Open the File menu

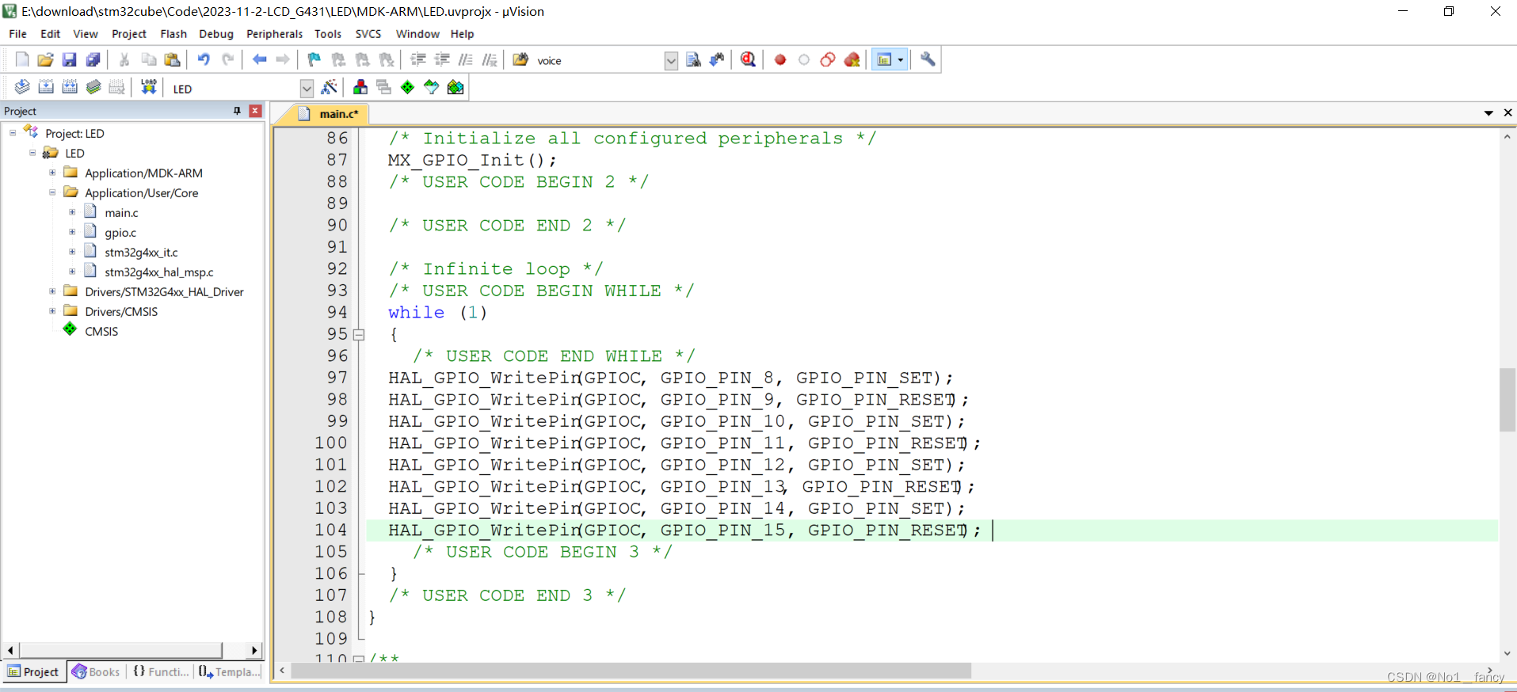click(x=17, y=34)
